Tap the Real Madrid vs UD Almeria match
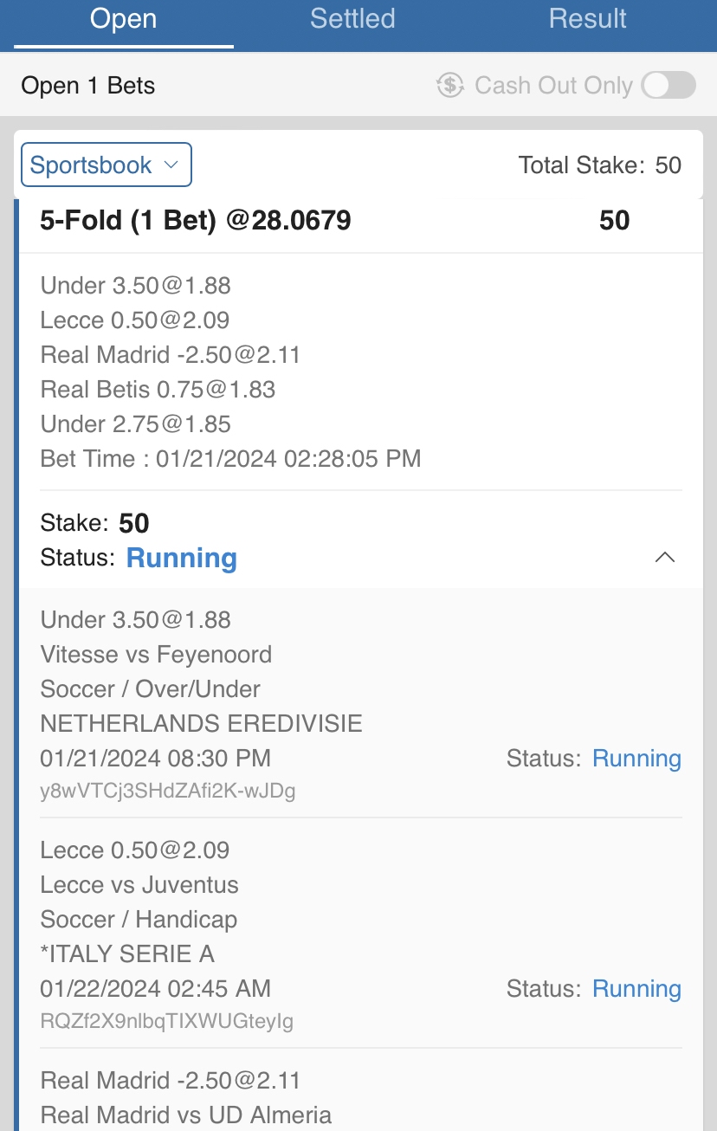 [x=185, y=1115]
